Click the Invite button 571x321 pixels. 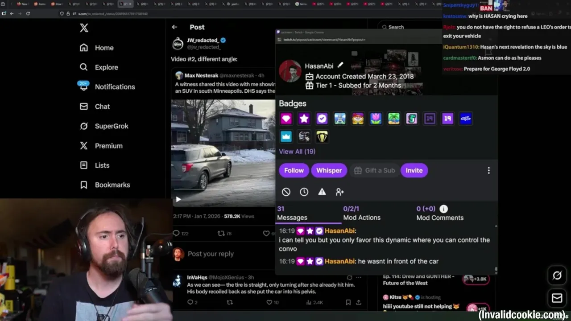pos(414,170)
